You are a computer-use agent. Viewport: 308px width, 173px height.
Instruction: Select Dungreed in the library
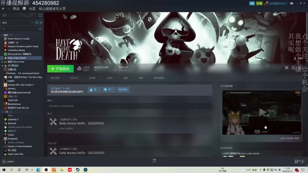pos(12,139)
